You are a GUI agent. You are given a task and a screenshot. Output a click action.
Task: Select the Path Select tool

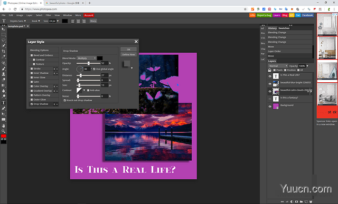click(x=3, y=114)
